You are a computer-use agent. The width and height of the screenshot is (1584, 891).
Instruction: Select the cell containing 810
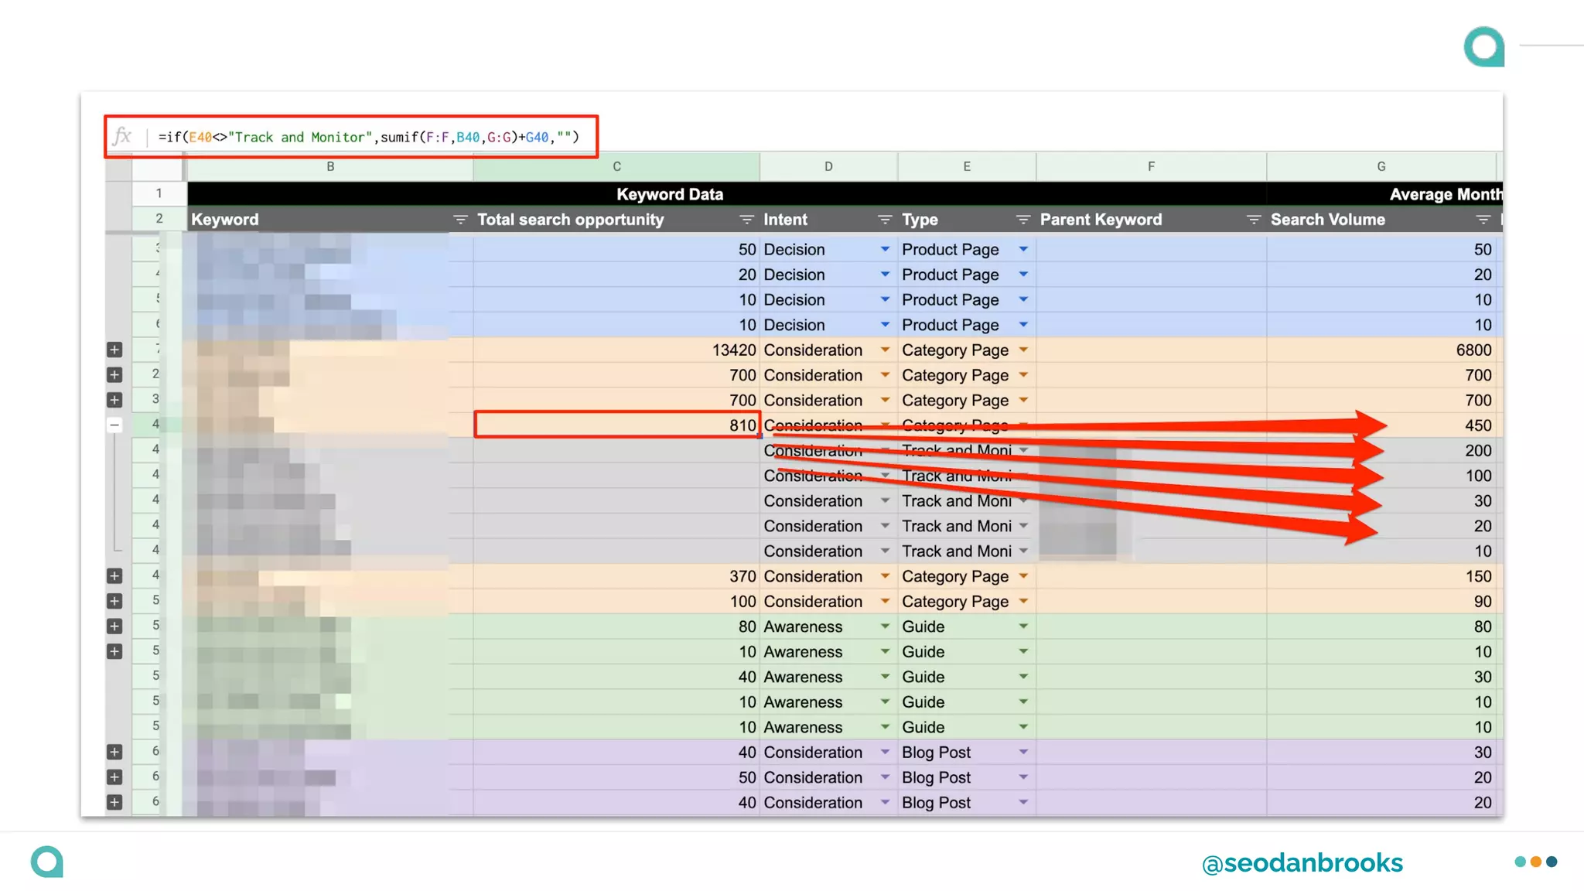tap(617, 425)
